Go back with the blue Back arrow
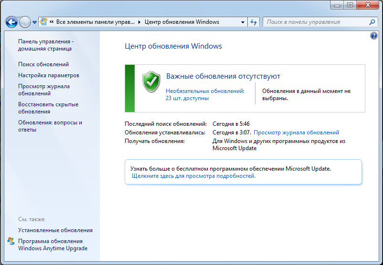 [x=11, y=22]
